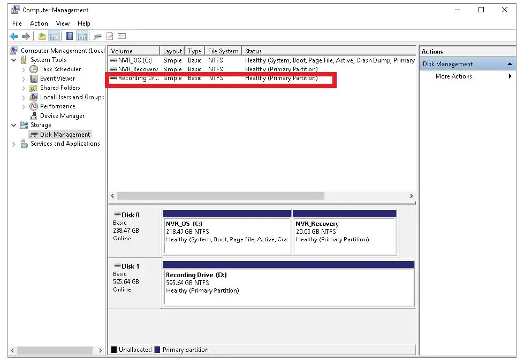Expand Services and Applications node

coord(14,144)
